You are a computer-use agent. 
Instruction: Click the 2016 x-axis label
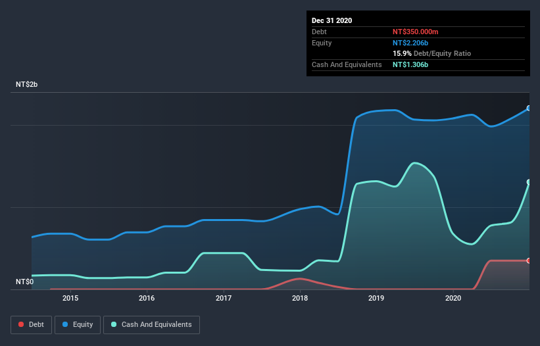click(147, 298)
